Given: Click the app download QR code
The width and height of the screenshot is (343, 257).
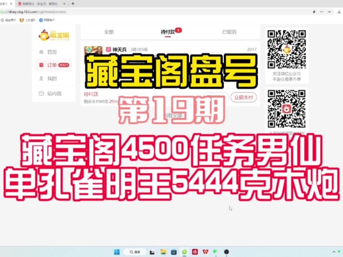Looking at the screenshot, I should (x=287, y=109).
